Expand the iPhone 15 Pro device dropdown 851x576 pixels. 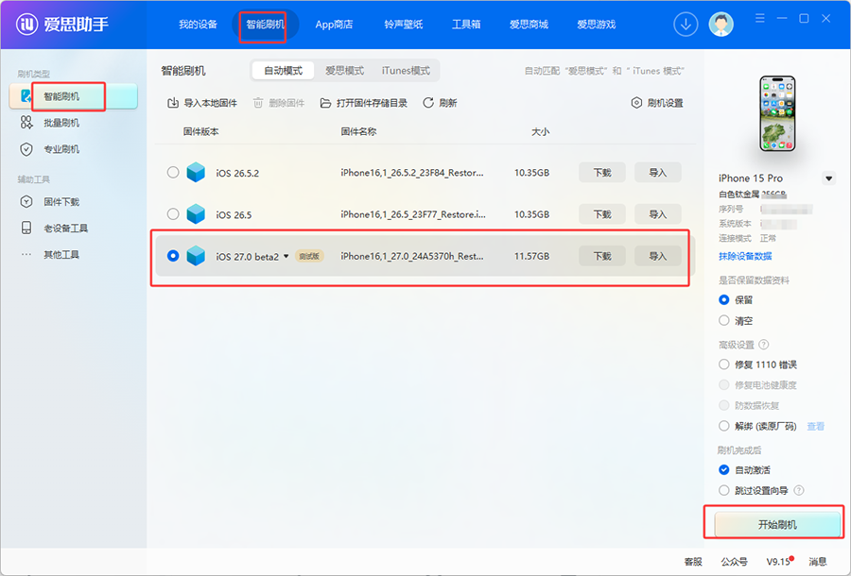828,178
